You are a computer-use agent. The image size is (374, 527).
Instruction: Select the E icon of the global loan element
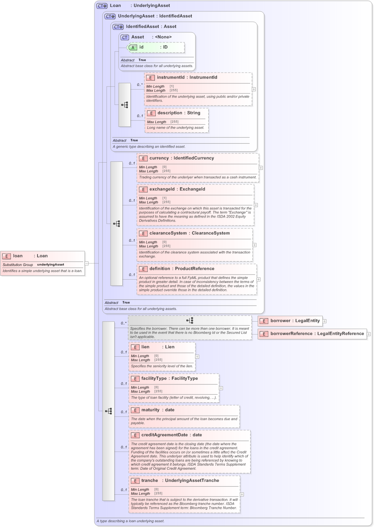tap(6, 256)
